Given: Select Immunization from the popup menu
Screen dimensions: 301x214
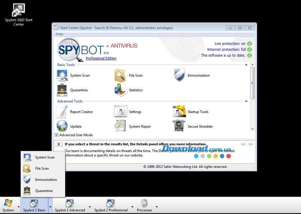Looking at the screenshot, I should (46, 179).
